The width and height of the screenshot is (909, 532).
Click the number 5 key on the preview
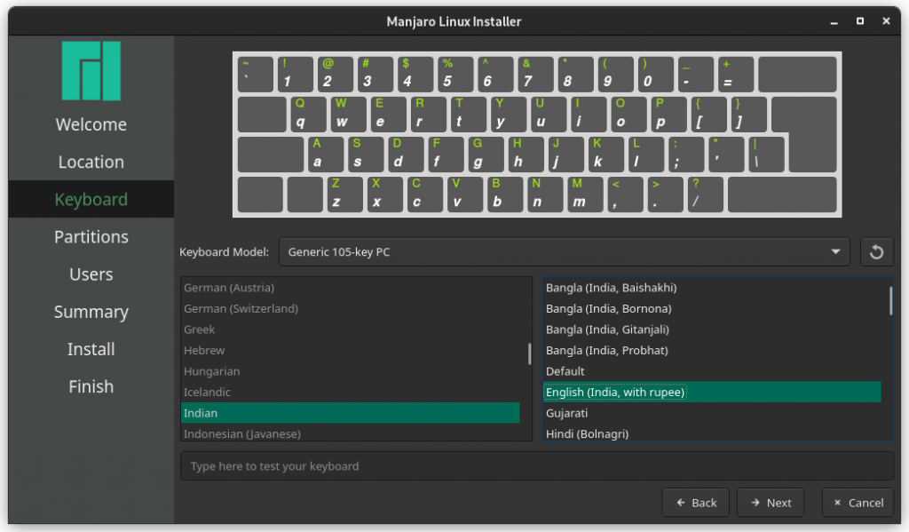[x=455, y=74]
